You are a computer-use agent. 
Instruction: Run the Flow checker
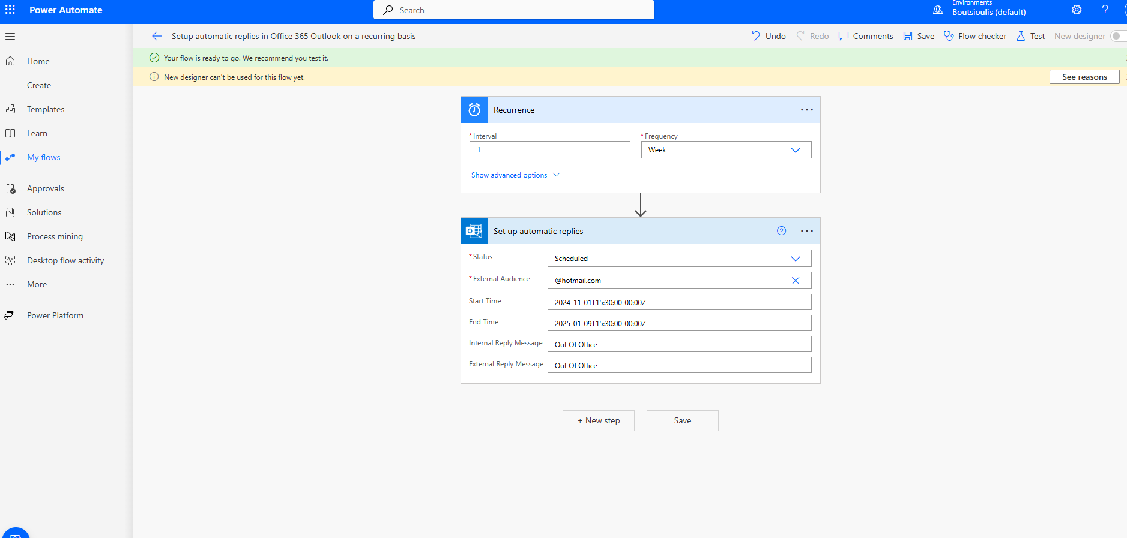click(975, 36)
